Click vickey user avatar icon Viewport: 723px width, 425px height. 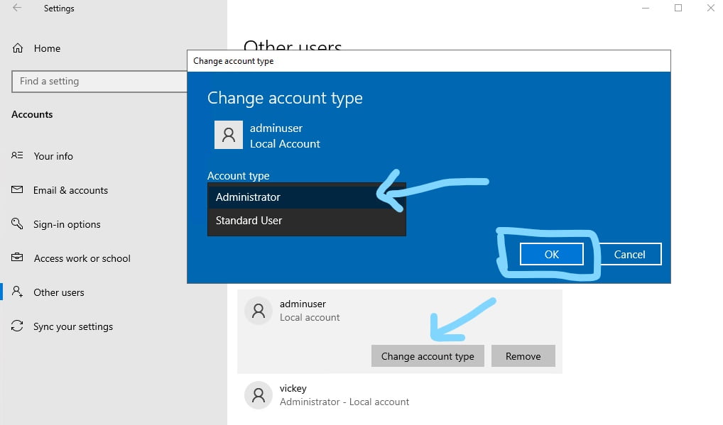click(x=259, y=395)
